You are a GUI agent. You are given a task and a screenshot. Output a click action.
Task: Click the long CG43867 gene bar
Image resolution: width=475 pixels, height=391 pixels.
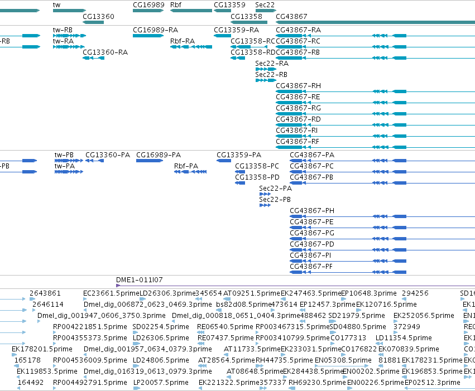pos(375,22)
